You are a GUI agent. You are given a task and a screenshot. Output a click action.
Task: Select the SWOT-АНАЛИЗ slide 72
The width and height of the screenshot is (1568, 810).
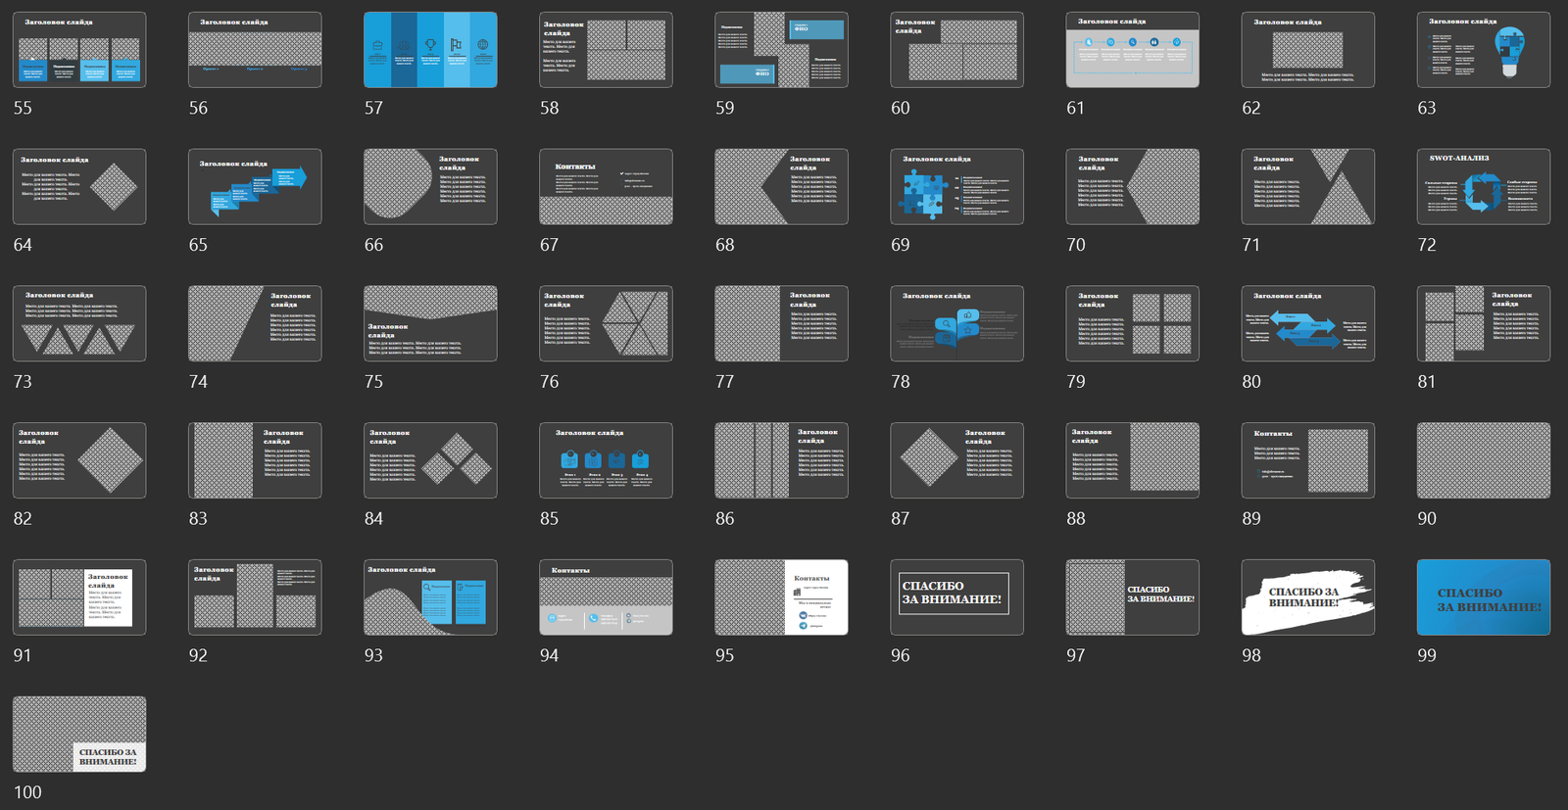tap(1483, 187)
